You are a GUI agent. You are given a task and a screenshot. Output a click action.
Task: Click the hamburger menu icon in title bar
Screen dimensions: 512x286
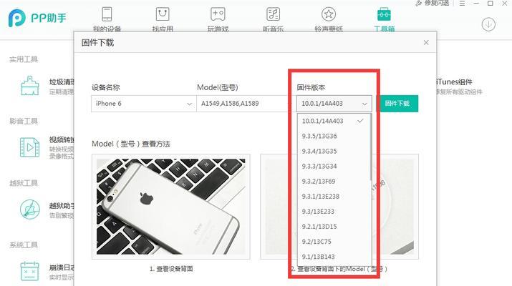pos(462,4)
